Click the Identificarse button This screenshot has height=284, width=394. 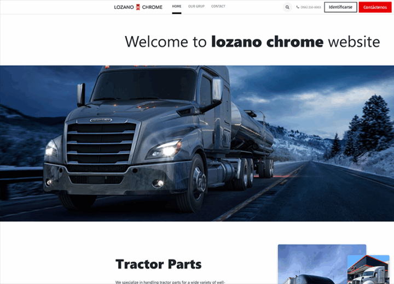(x=340, y=7)
